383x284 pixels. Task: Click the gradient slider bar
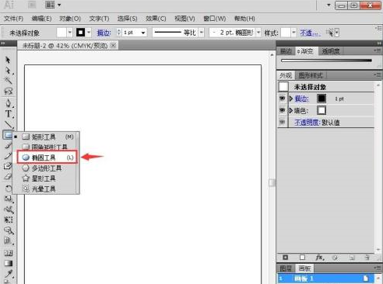326,61
